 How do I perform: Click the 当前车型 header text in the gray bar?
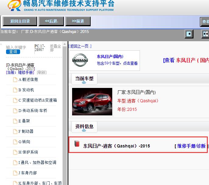(x=44, y=32)
